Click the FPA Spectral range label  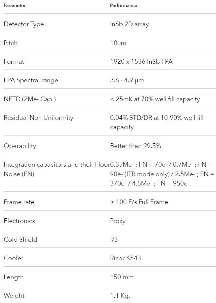[31, 80]
